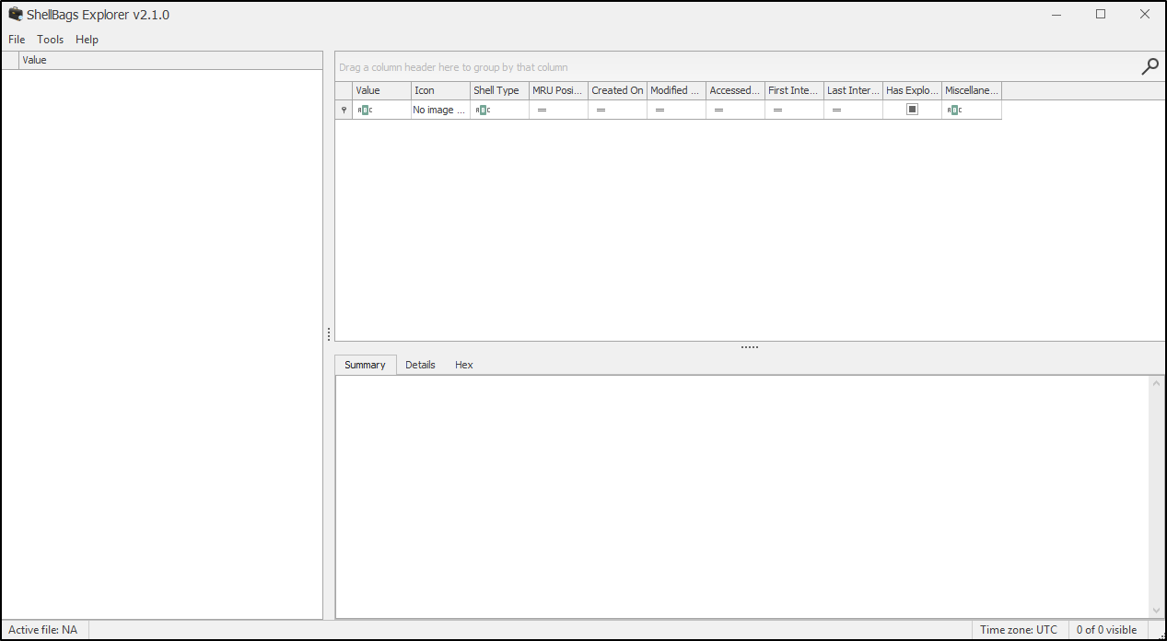This screenshot has height=641, width=1167.
Task: Click the summary pane scroll down arrow
Action: (1158, 611)
